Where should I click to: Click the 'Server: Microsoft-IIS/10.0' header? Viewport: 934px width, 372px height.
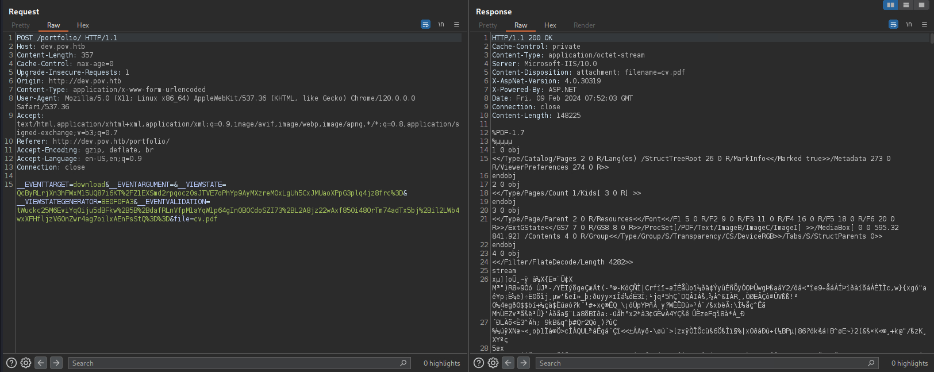(x=544, y=64)
